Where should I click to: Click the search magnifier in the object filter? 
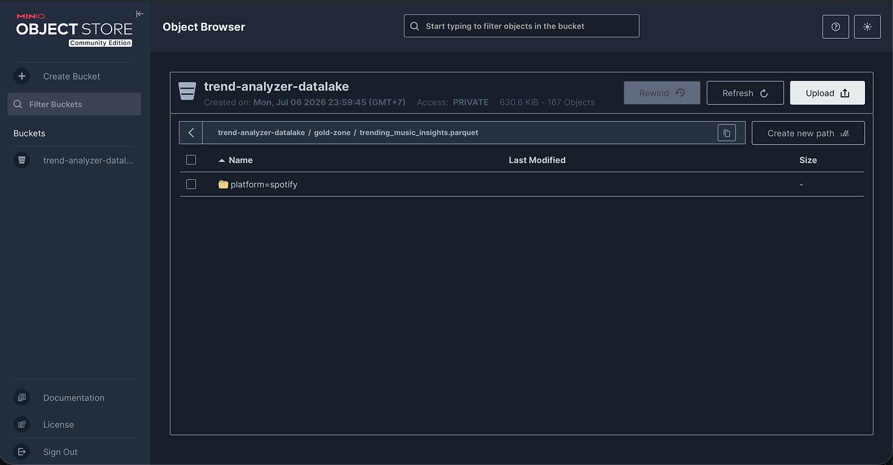(x=415, y=26)
